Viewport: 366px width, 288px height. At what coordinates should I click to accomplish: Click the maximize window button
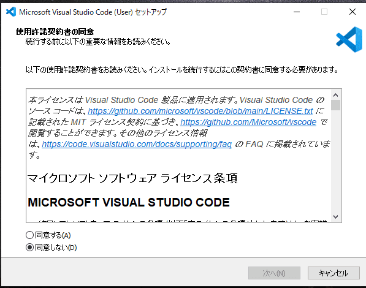324,12
